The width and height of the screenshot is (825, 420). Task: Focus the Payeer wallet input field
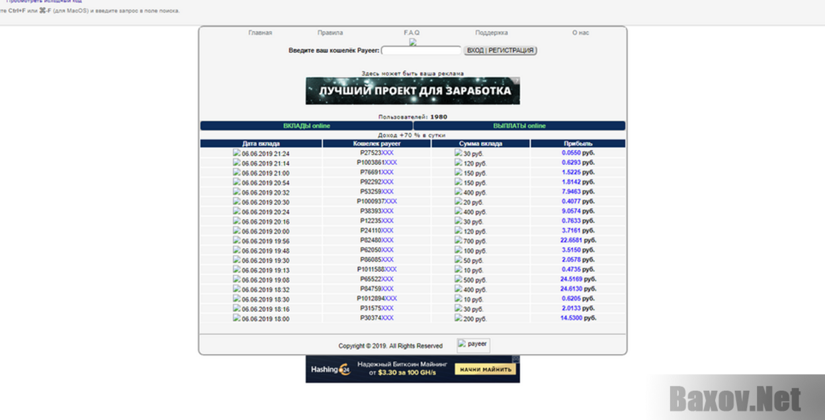tap(421, 50)
